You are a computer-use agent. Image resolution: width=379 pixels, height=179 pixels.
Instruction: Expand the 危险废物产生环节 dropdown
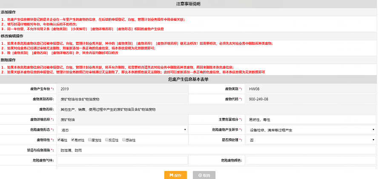[x=310, y=130]
